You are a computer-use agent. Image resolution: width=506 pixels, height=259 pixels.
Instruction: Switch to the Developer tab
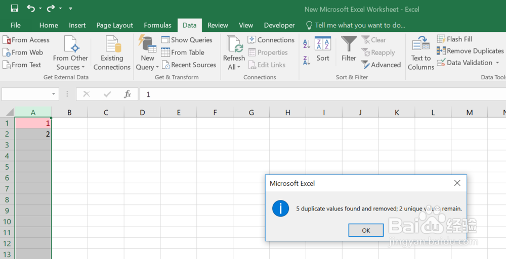point(279,25)
